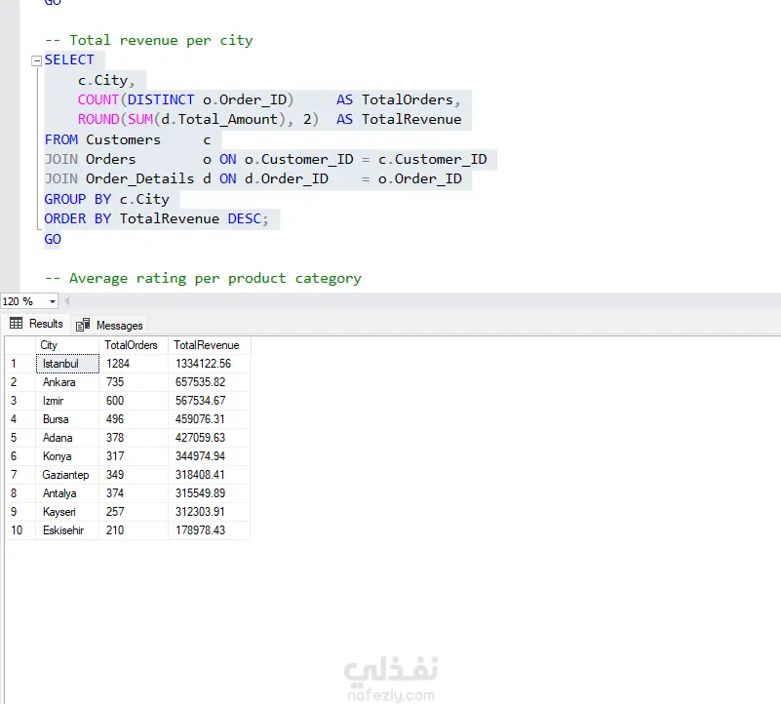Click the 210 TotalOrders cell
Viewport: 781px width, 704px height.
click(134, 530)
